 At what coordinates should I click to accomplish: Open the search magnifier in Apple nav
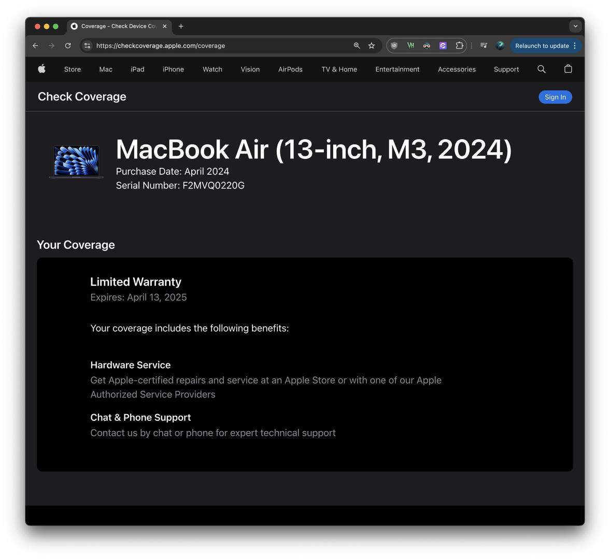[541, 69]
